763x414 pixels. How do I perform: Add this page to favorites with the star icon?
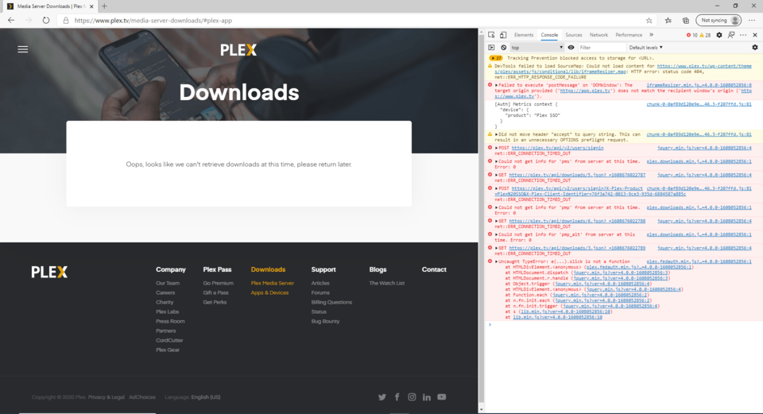pos(649,21)
